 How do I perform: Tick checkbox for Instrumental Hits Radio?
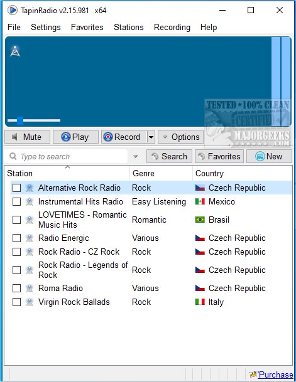(x=16, y=202)
